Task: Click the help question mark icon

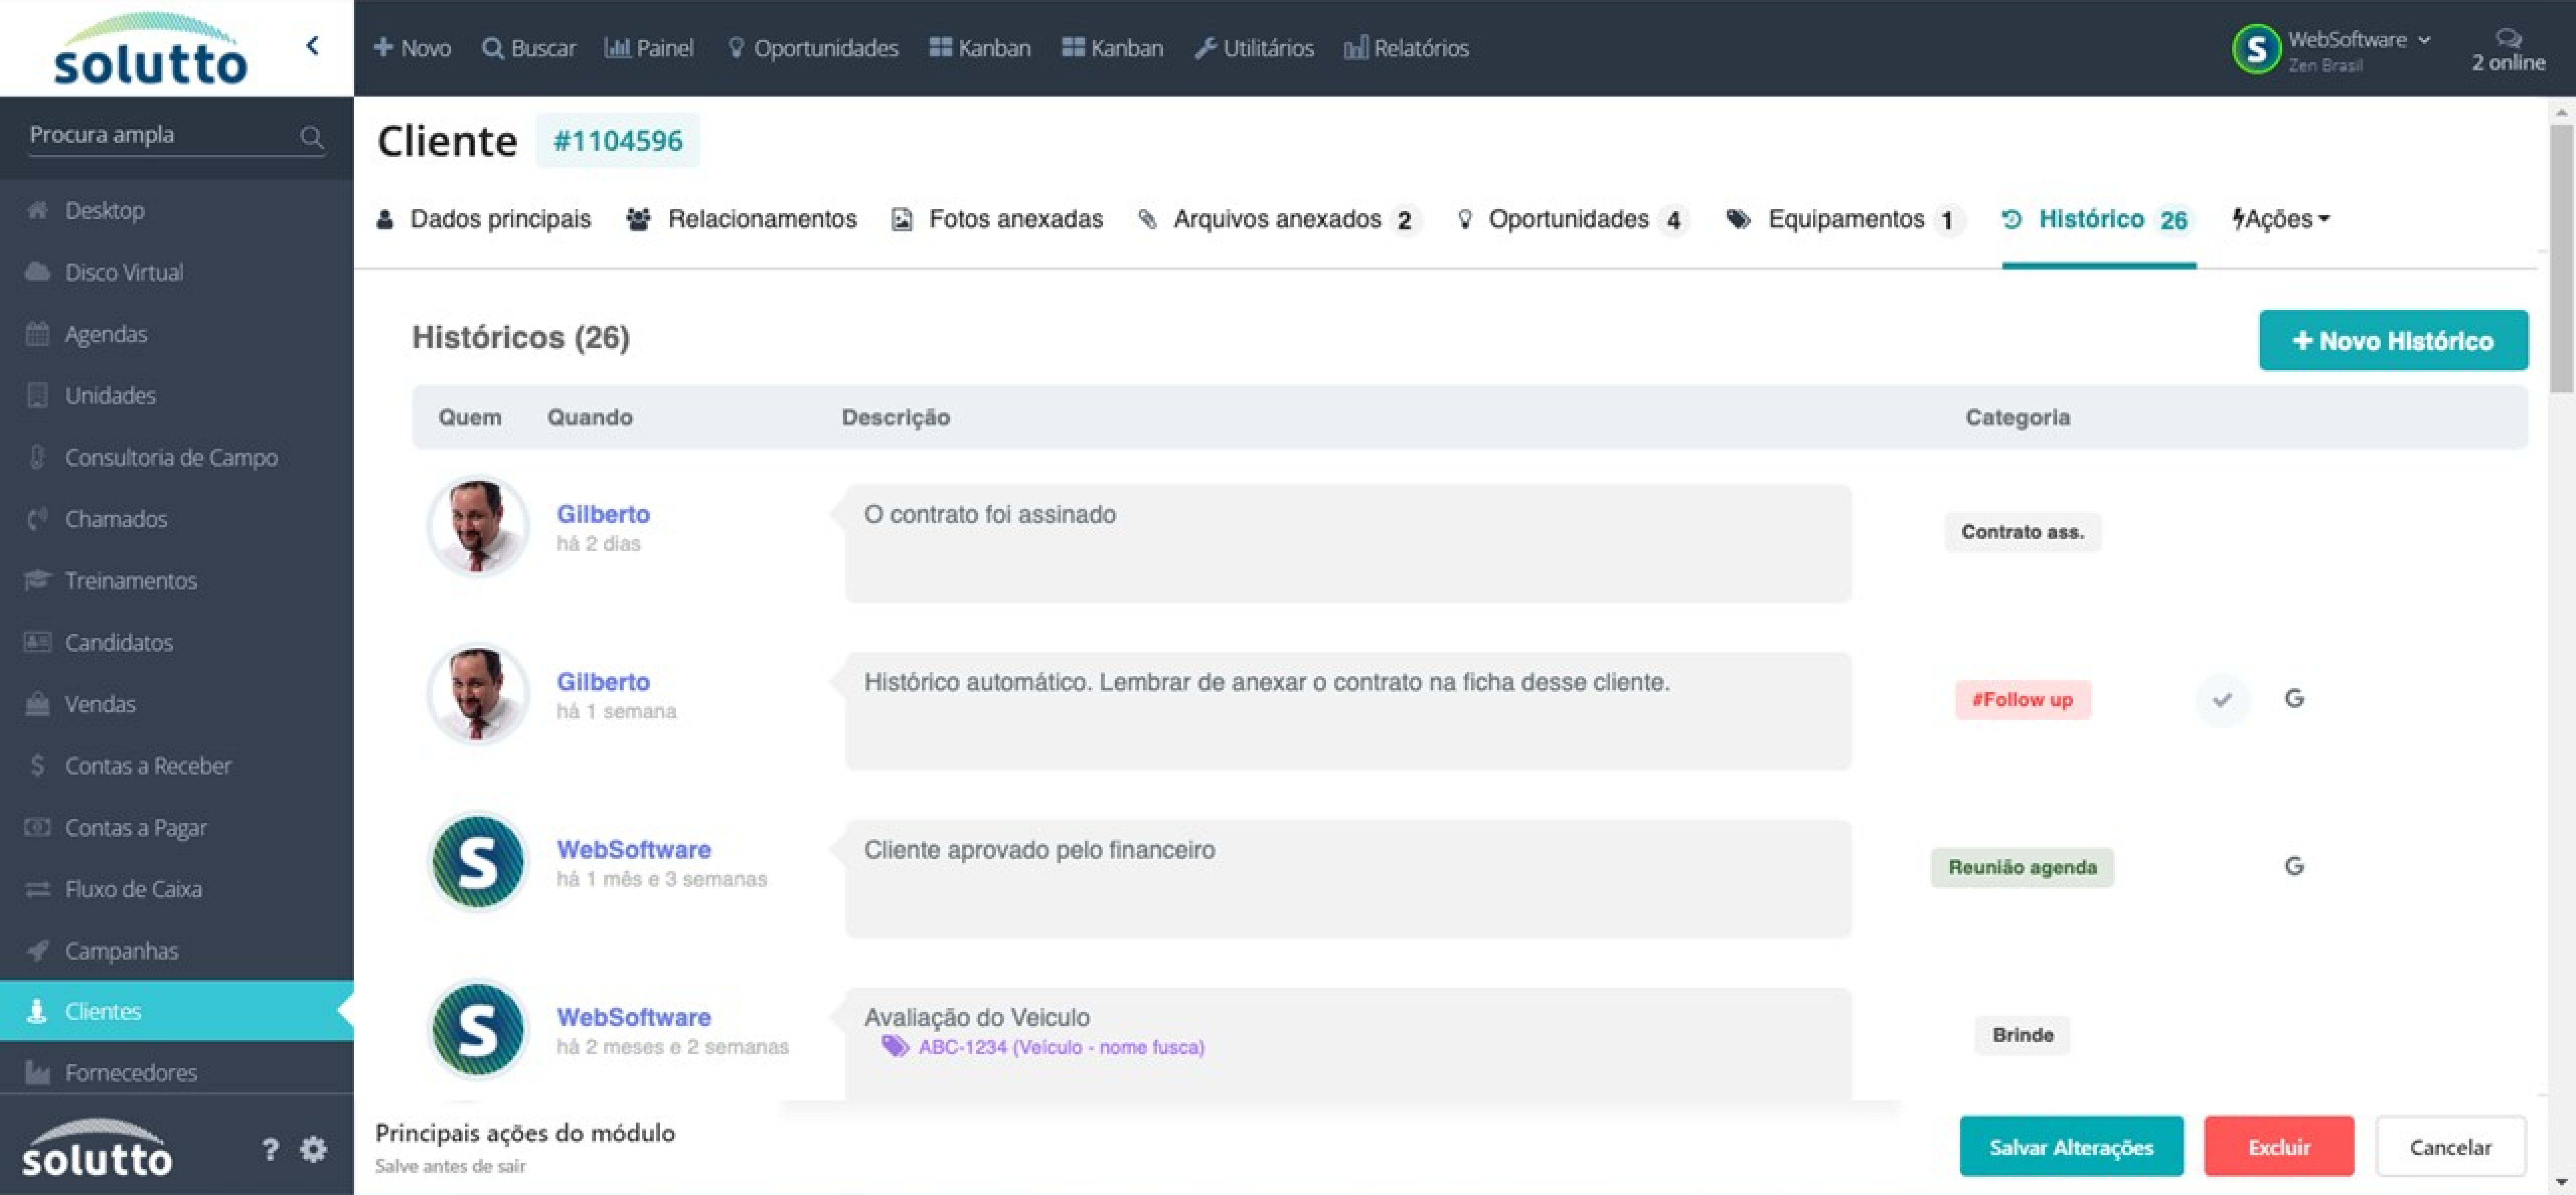Action: click(x=269, y=1149)
